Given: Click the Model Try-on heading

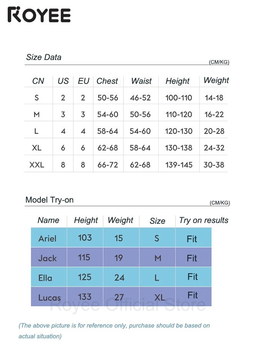Looking at the screenshot, I should click(x=50, y=200).
